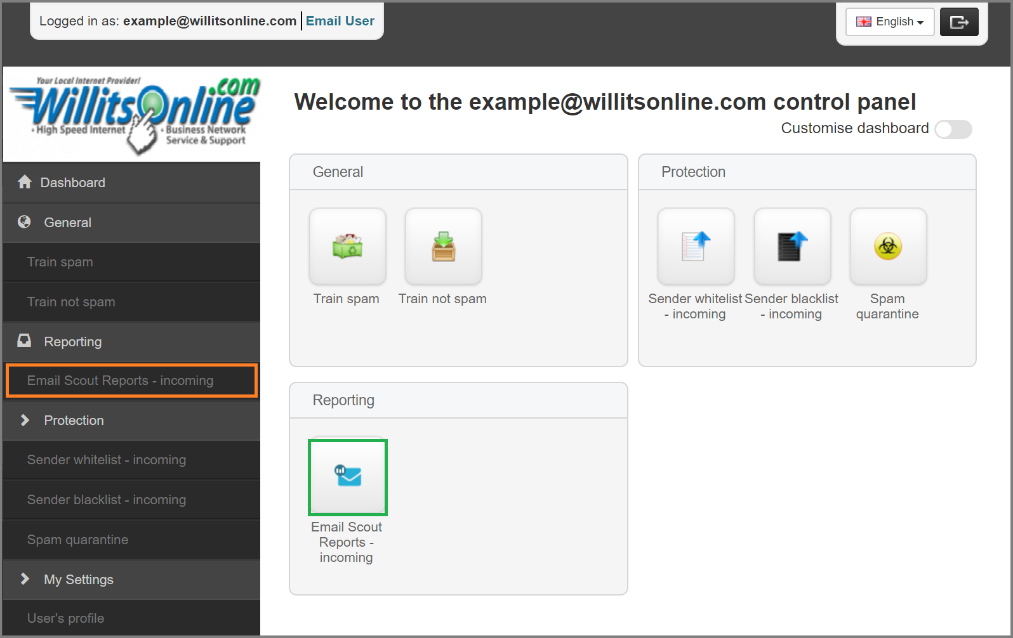The height and width of the screenshot is (638, 1013).
Task: Click the Dashboard home icon
Action: 25,182
